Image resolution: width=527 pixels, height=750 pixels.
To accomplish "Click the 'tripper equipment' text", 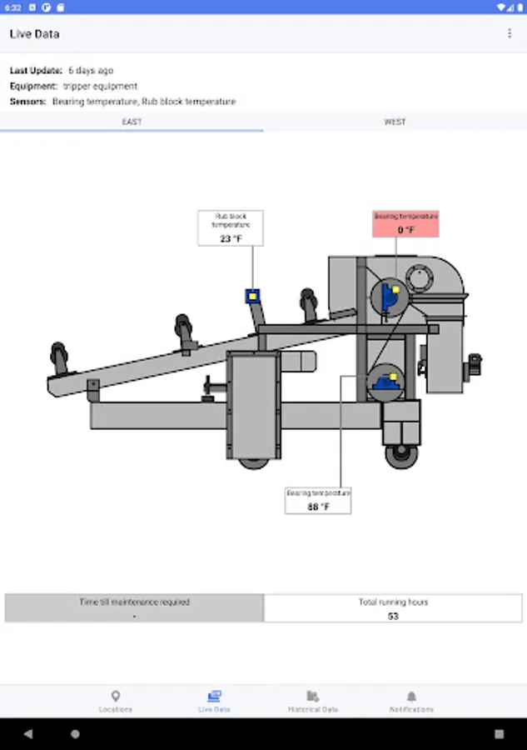I will click(x=101, y=86).
